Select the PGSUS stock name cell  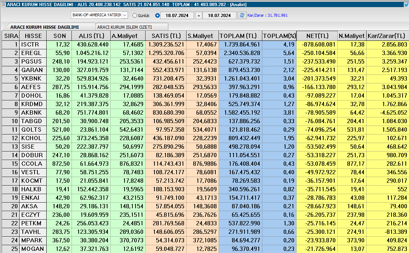tap(33, 62)
